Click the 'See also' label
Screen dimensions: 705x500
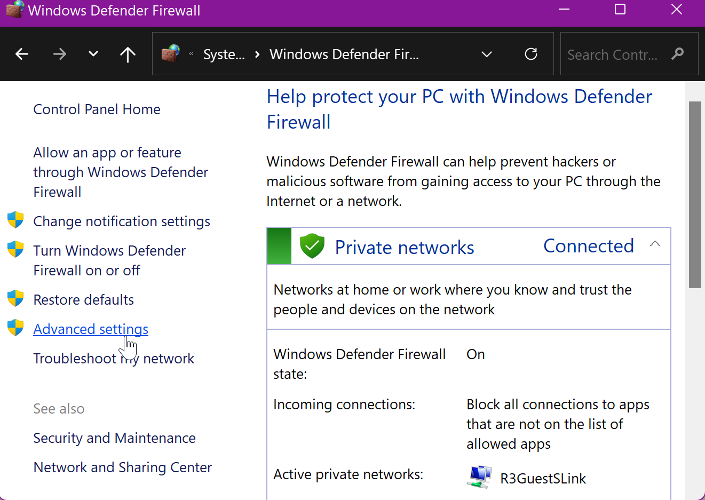pyautogui.click(x=59, y=409)
